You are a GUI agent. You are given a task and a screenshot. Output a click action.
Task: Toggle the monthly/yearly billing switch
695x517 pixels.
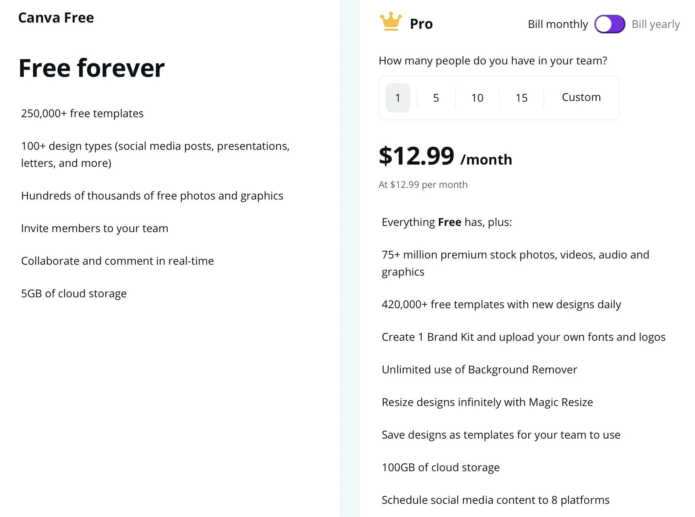[609, 24]
